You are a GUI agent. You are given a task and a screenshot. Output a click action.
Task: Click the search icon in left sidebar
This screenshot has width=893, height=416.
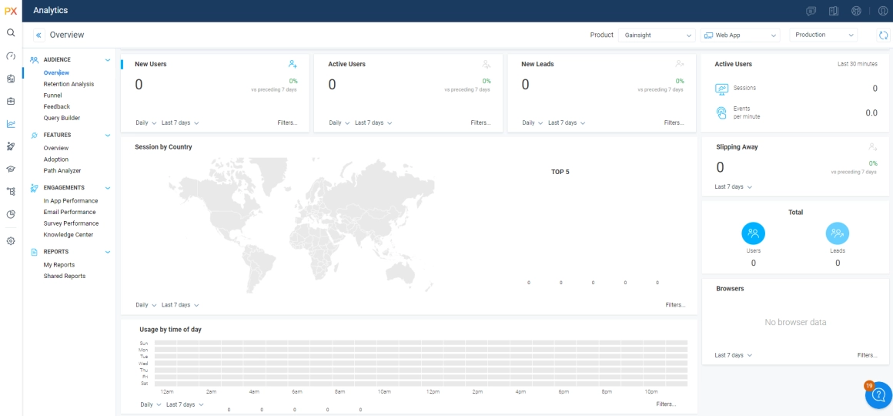tap(10, 33)
